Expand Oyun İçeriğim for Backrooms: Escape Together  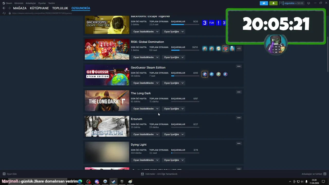174,32
